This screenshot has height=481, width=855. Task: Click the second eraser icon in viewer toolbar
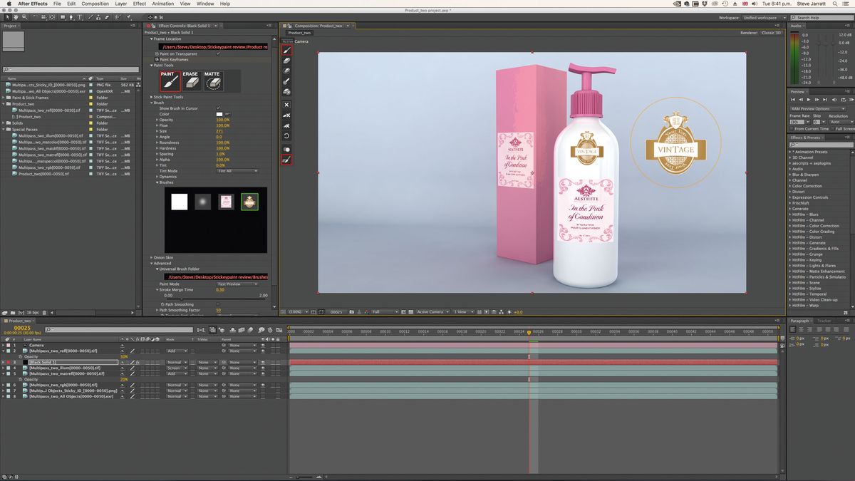[287, 71]
